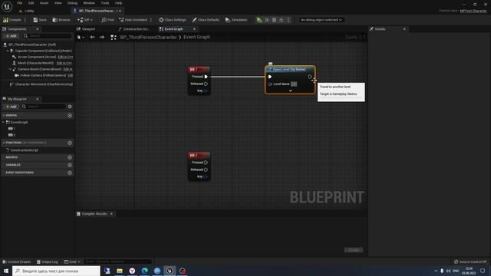
Task: Navigate back in graph history
Action: 92,37
